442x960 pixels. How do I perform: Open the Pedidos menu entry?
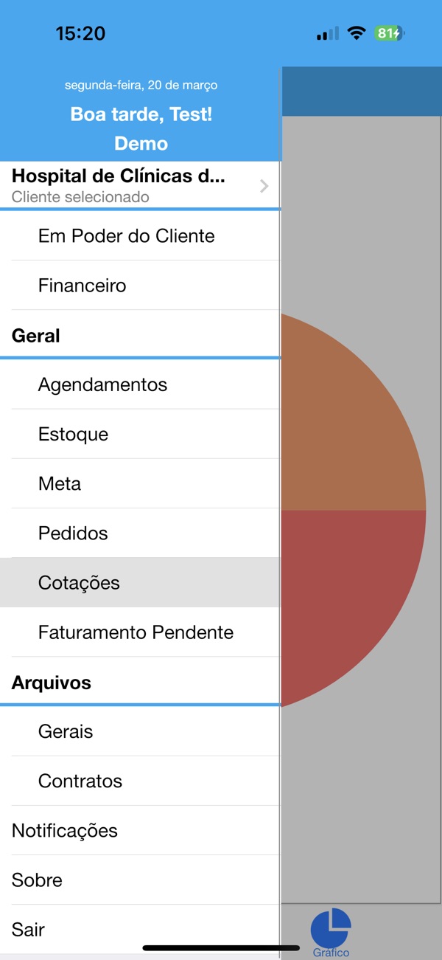click(x=73, y=533)
